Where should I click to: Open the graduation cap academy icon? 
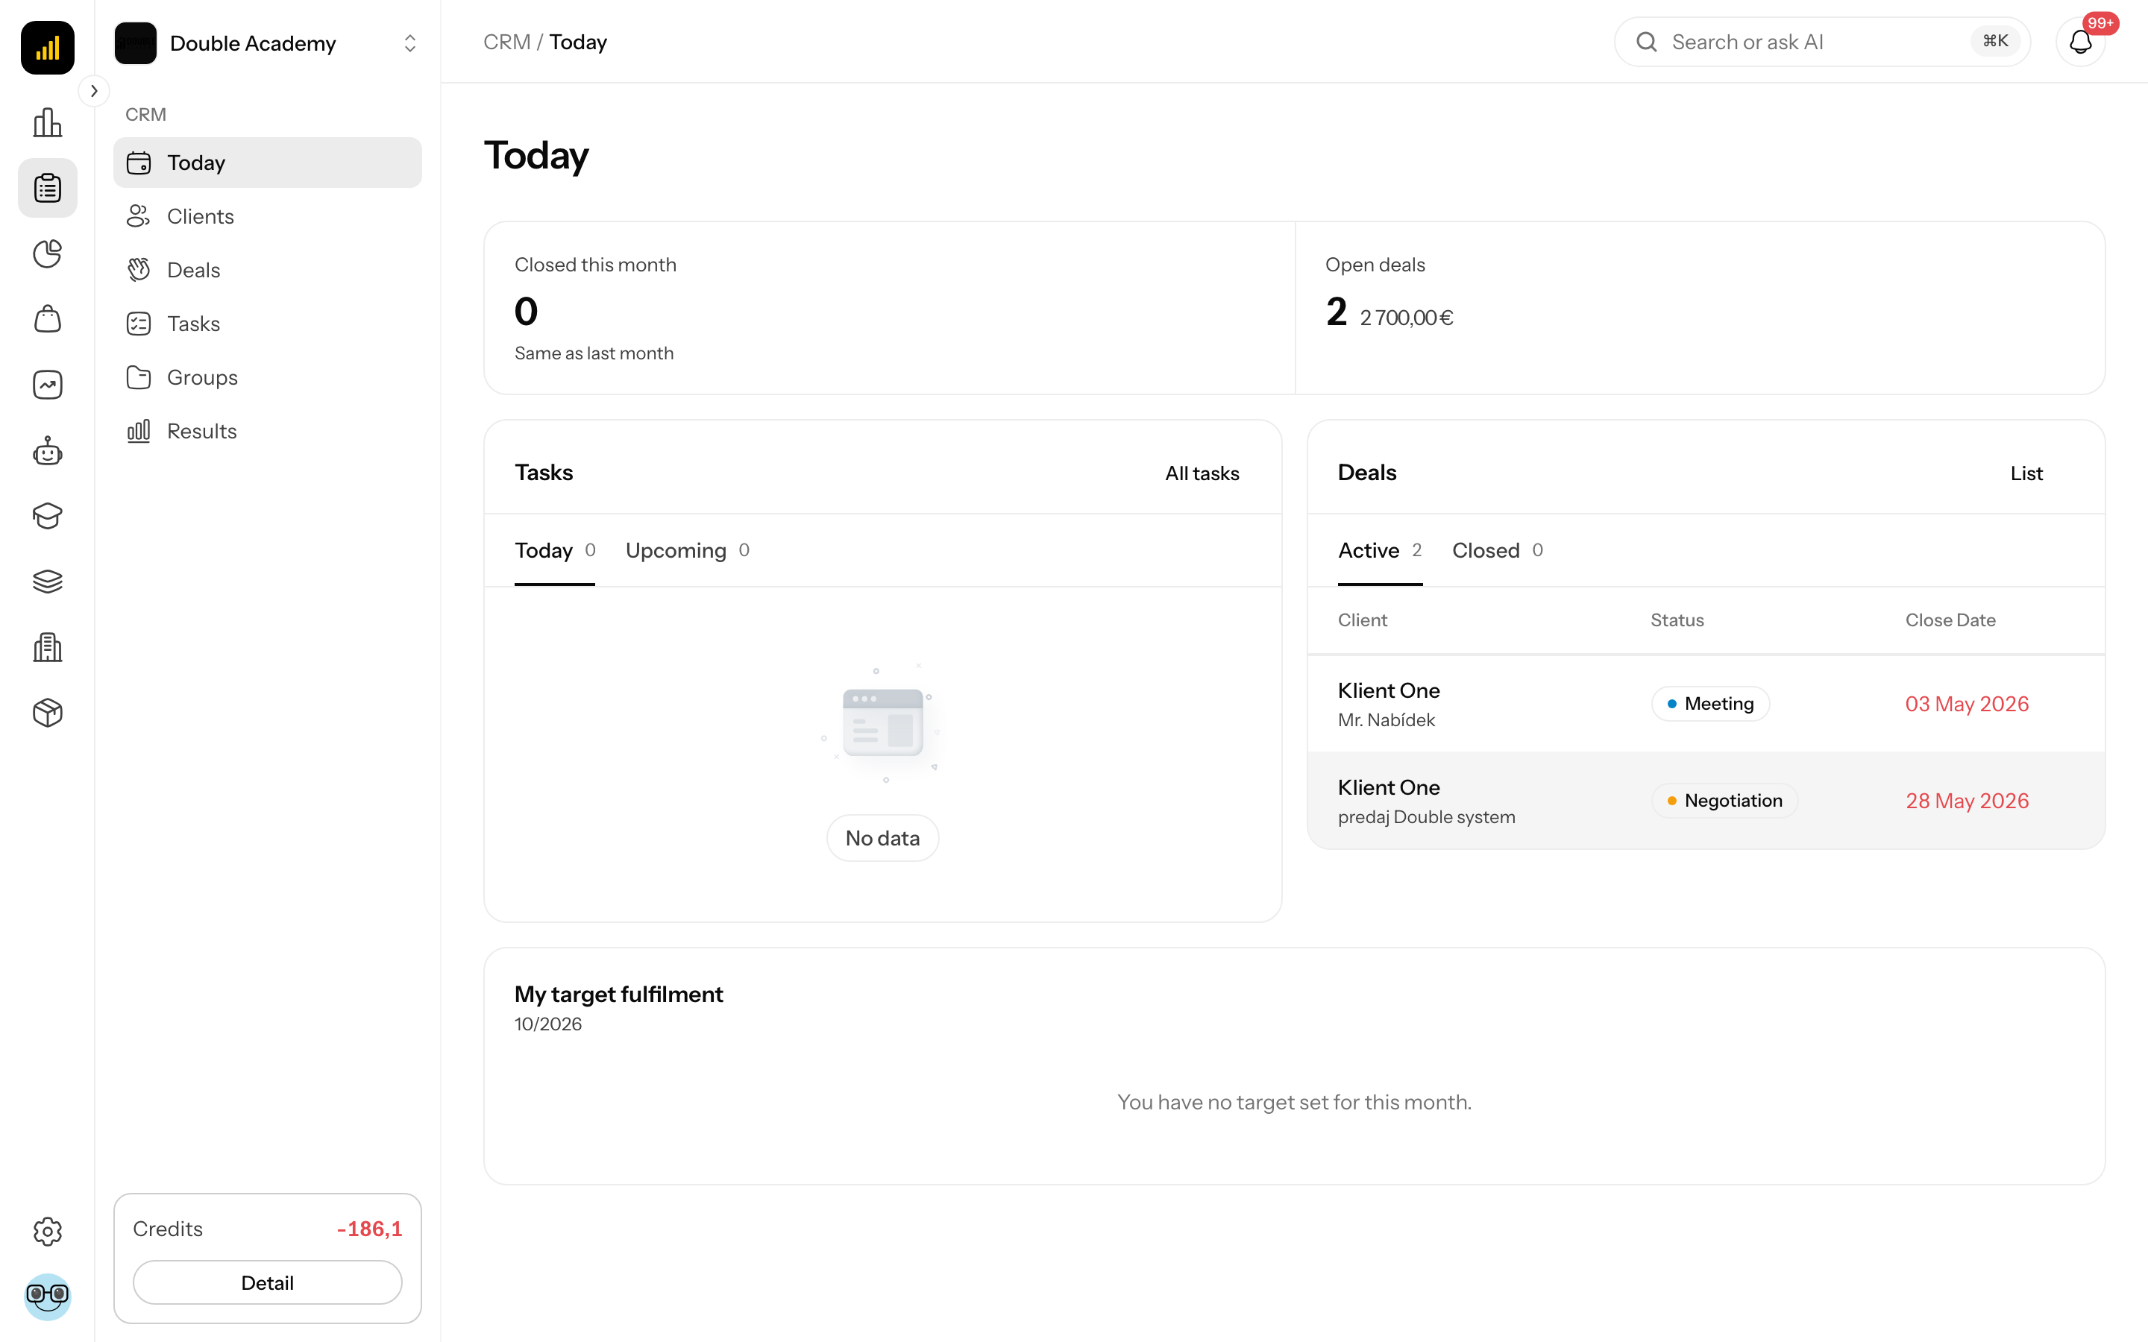(x=47, y=516)
